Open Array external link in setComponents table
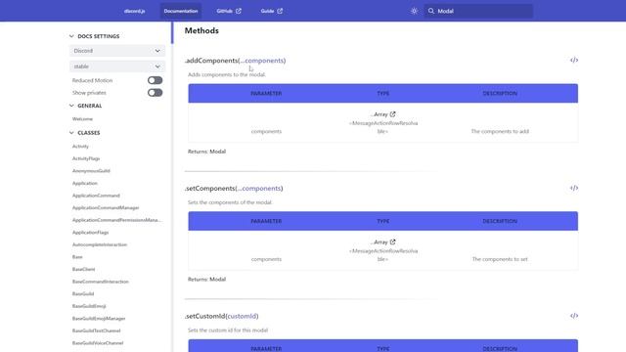The height and width of the screenshot is (352, 626). point(393,242)
